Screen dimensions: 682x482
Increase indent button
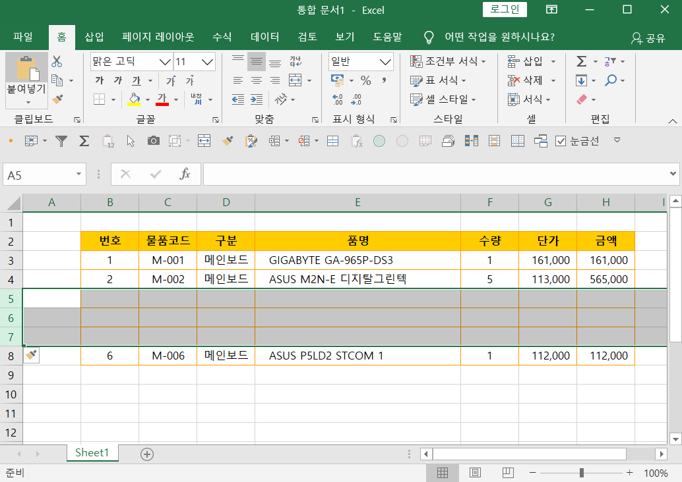click(x=257, y=99)
